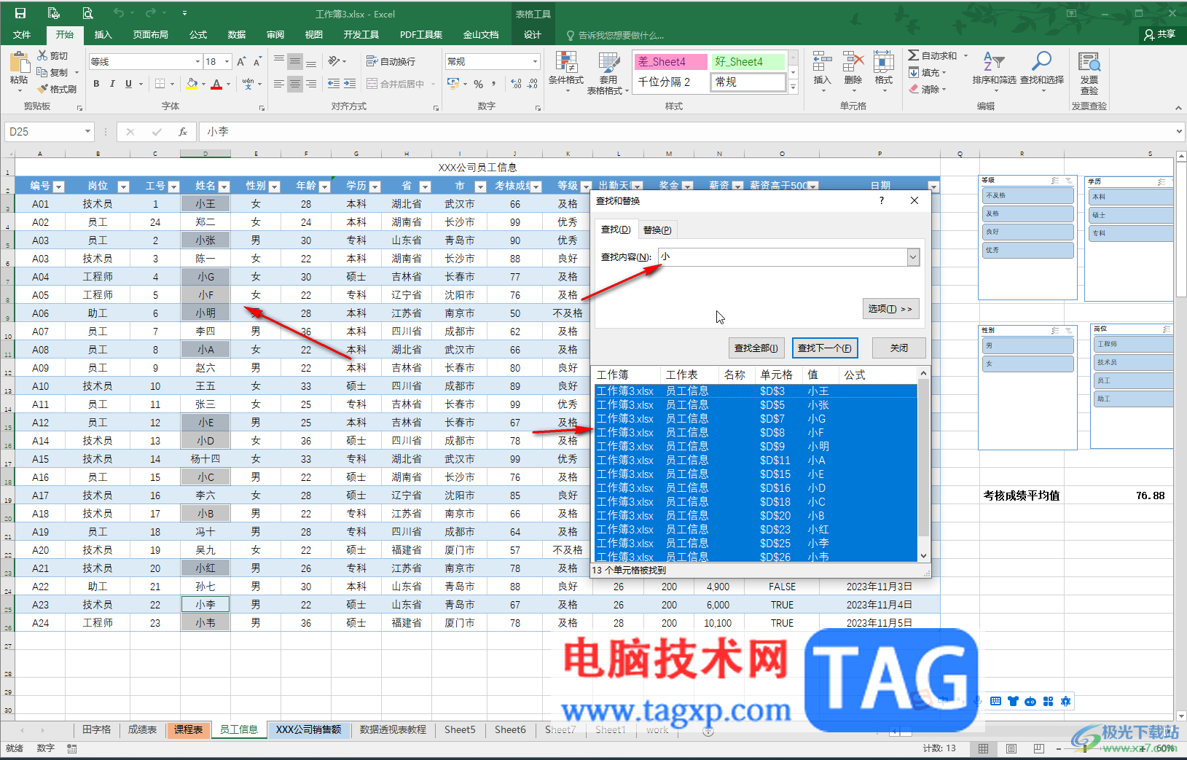Click the phonetic guide wén icon
Screen dimensions: 1187x760
[x=248, y=84]
